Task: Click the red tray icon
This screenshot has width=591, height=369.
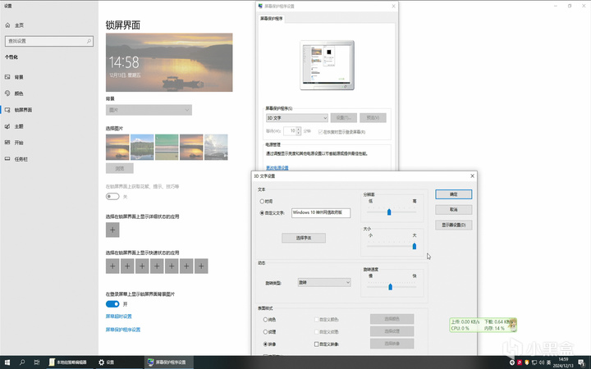Action: (520, 362)
